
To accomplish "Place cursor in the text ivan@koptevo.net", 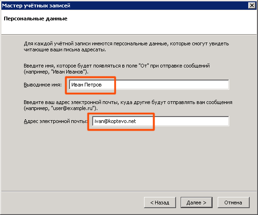I will coord(115,121).
